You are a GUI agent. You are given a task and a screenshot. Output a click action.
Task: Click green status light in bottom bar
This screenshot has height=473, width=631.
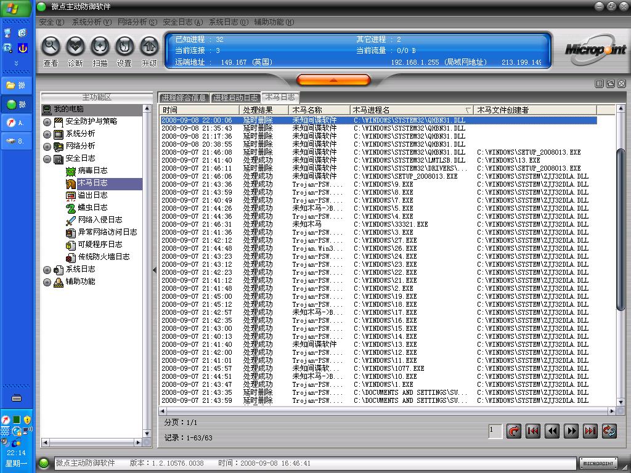44,463
